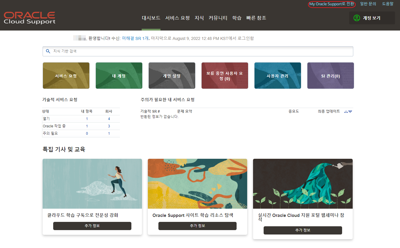
Task: Sort SR table descending with down triangle
Action: point(350,112)
